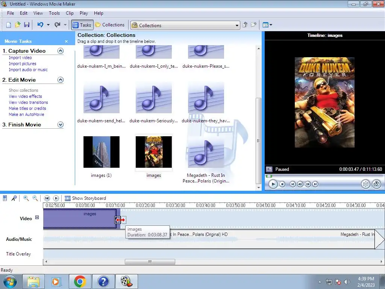Screen dimensions: 385x289
Task: Select the images Duke Nukem thumbnail
Action: click(154, 152)
